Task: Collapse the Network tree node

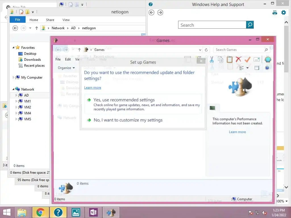Action: click(x=13, y=89)
